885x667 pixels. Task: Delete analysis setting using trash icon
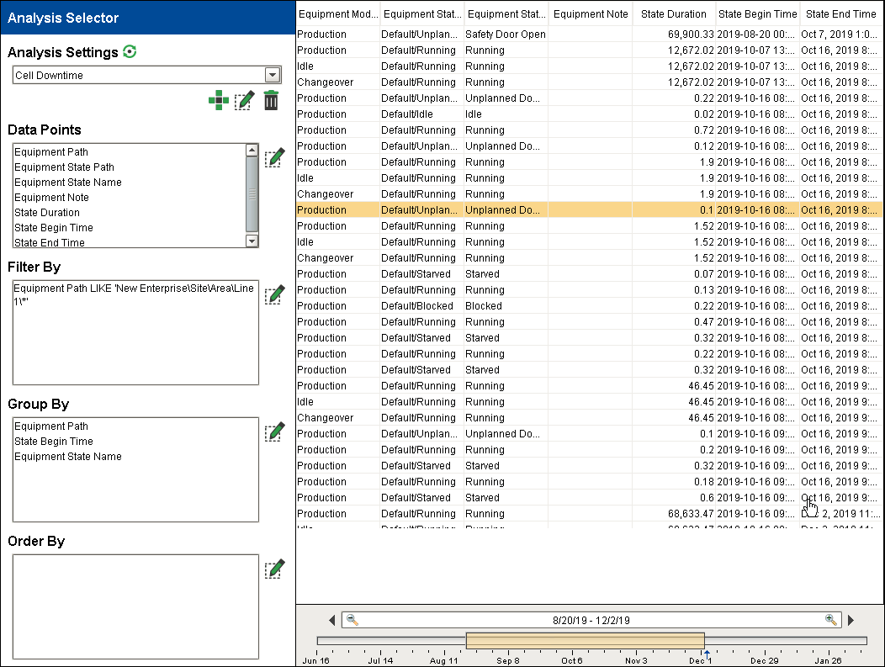point(271,101)
